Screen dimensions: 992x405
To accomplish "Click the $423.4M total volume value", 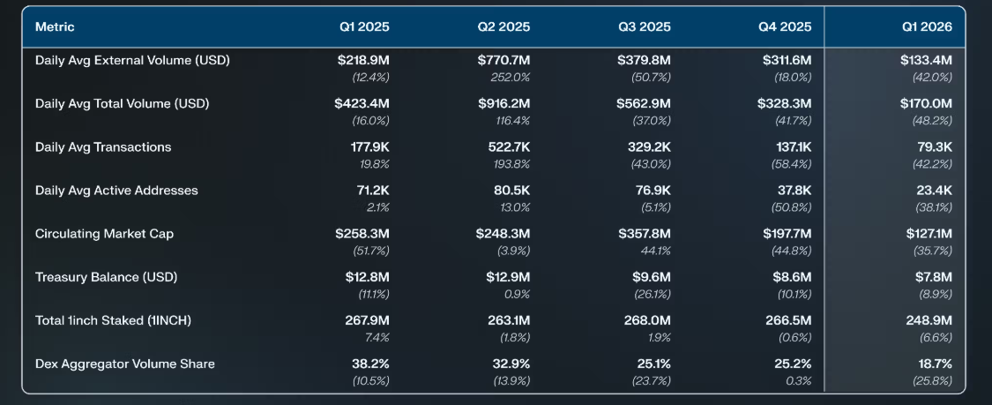I will pyautogui.click(x=362, y=104).
